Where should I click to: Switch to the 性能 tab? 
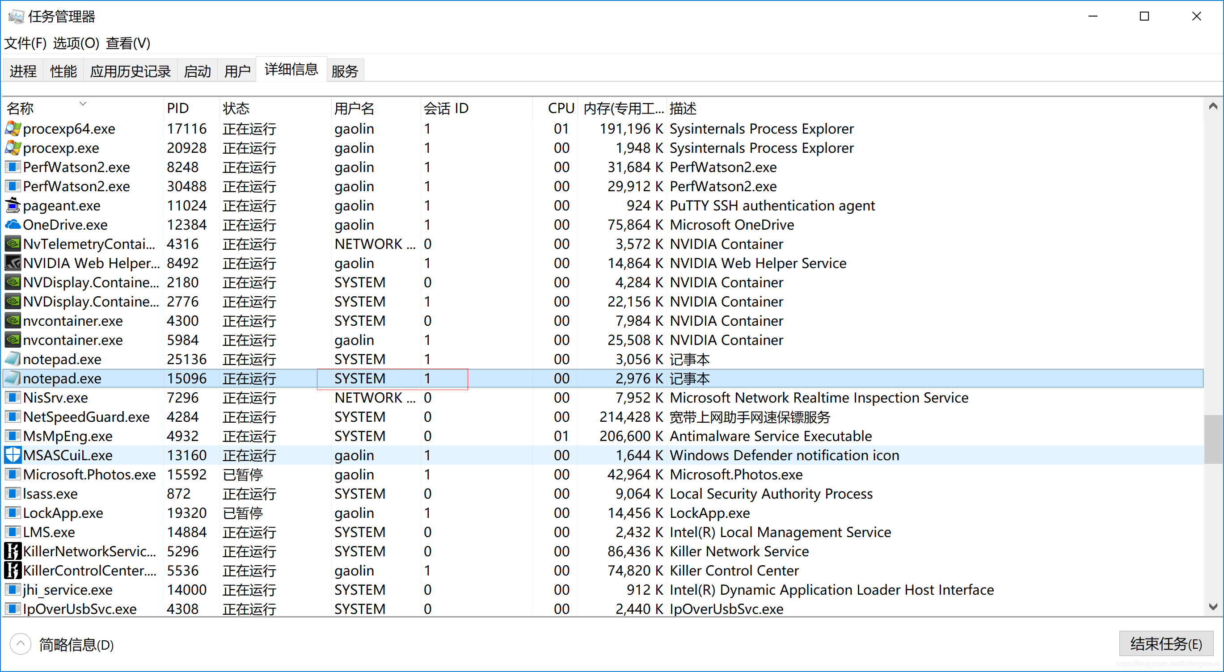coord(63,71)
